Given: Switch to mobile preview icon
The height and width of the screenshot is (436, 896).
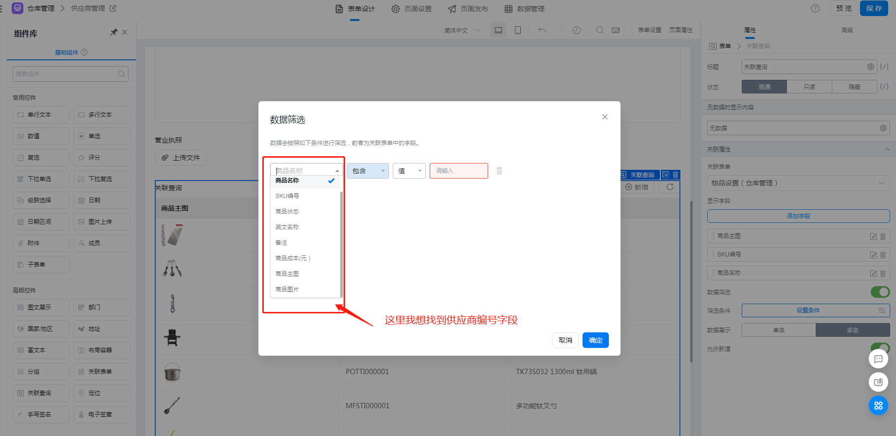Looking at the screenshot, I should pyautogui.click(x=518, y=30).
